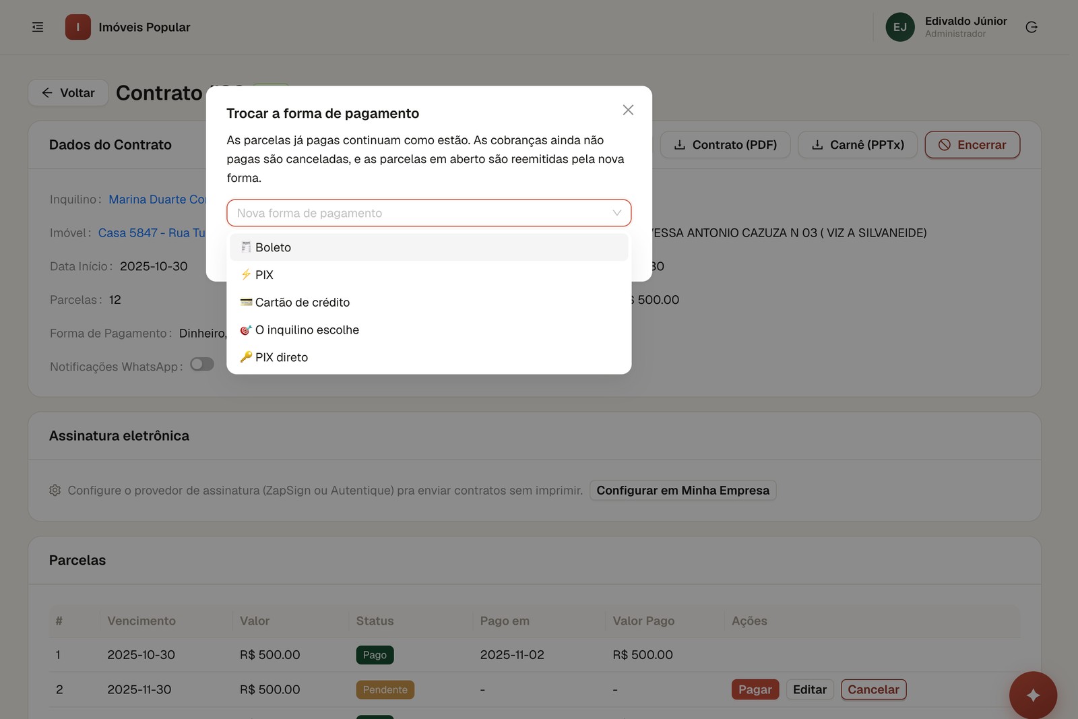Screen dimensions: 1078x719
Task: Collapse the sidebar menu icon
Action: coord(38,27)
